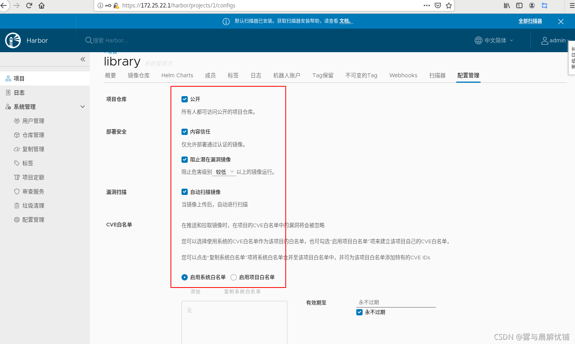Select the 启用系统白名单 radio button
575x344 pixels.
pyautogui.click(x=185, y=277)
